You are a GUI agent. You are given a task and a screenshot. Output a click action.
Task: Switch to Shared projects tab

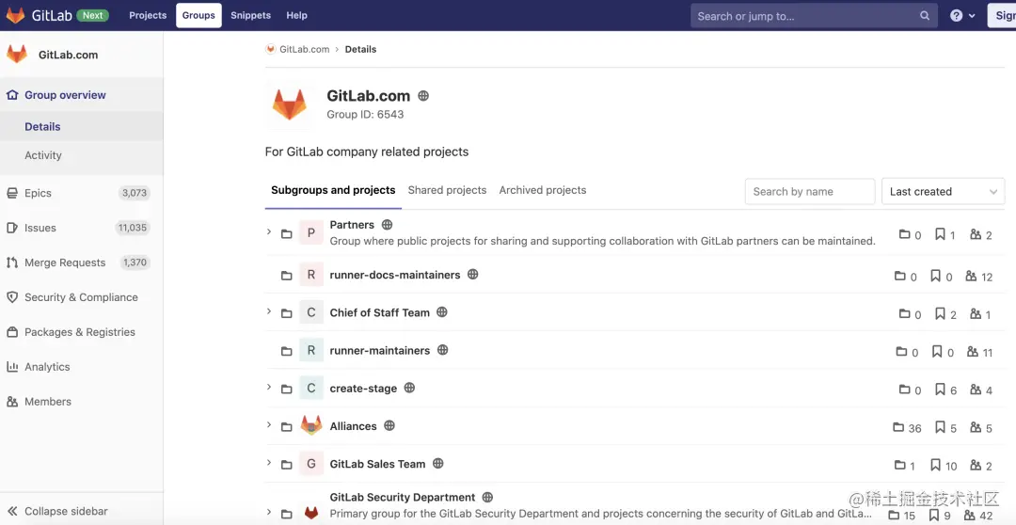coord(447,191)
